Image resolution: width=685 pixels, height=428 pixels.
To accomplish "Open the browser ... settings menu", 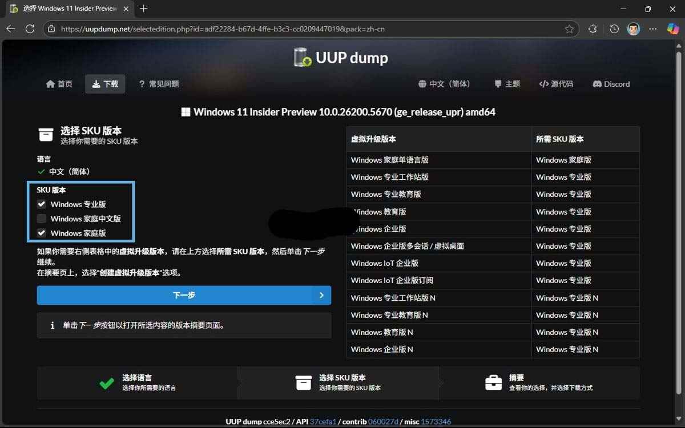I will pos(653,29).
